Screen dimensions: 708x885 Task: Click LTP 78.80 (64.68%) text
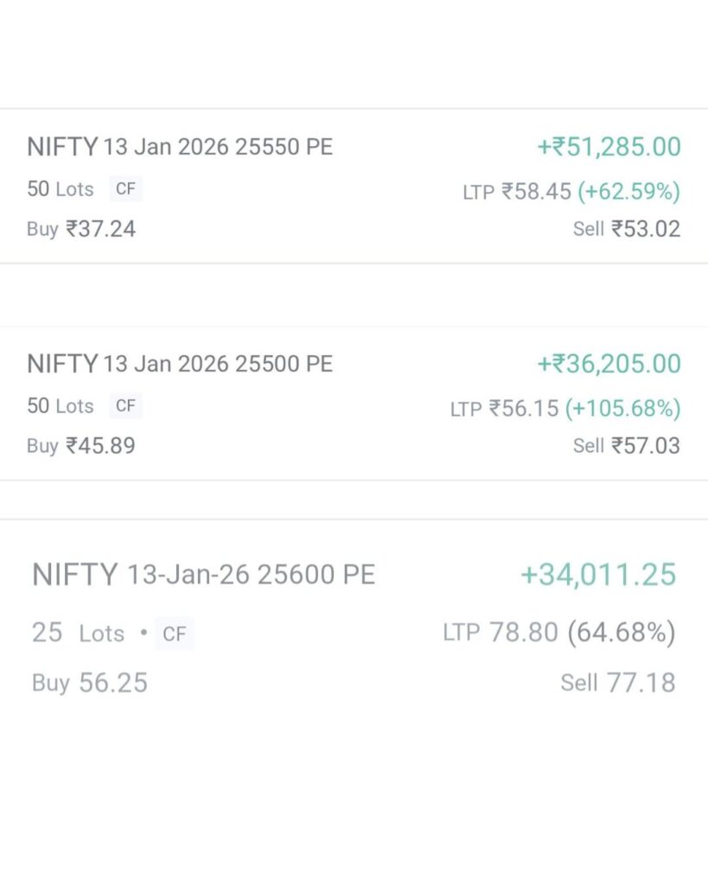558,633
